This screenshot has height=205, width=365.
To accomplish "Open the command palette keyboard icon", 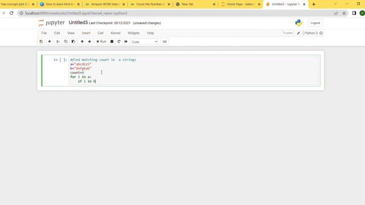I will pos(165,42).
